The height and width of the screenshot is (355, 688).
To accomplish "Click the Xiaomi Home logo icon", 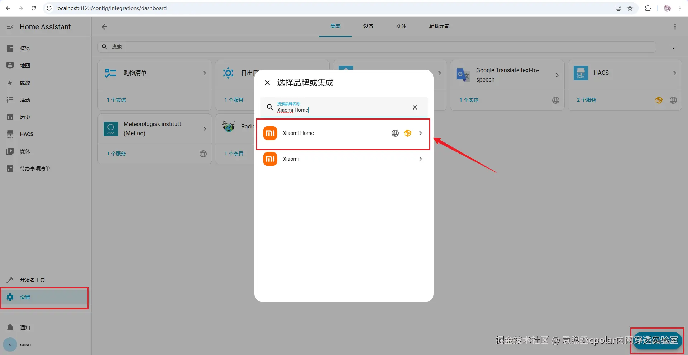I will tap(270, 133).
